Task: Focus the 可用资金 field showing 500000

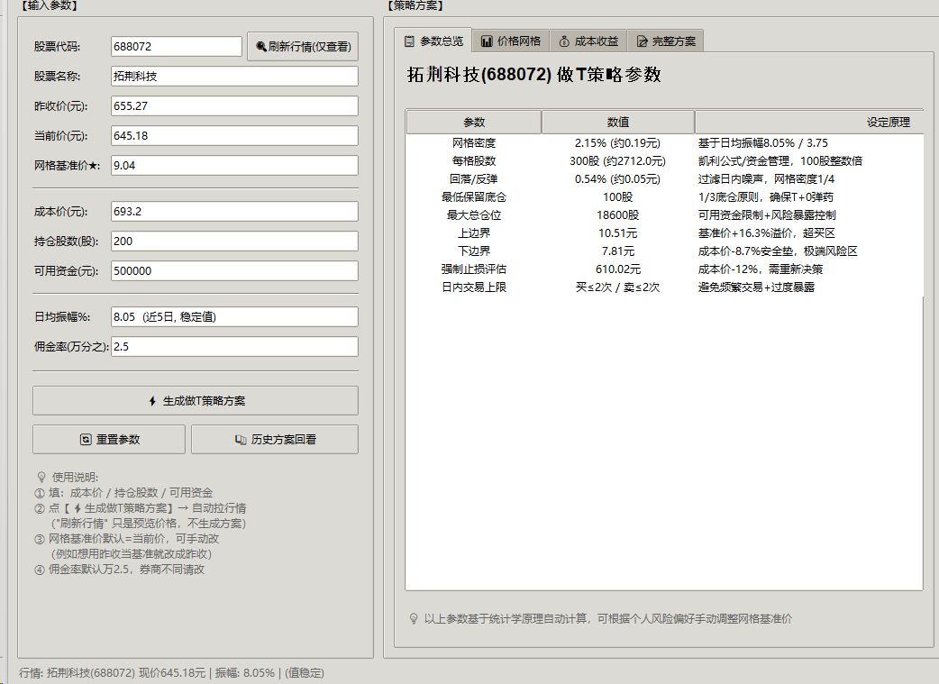Action: point(234,270)
